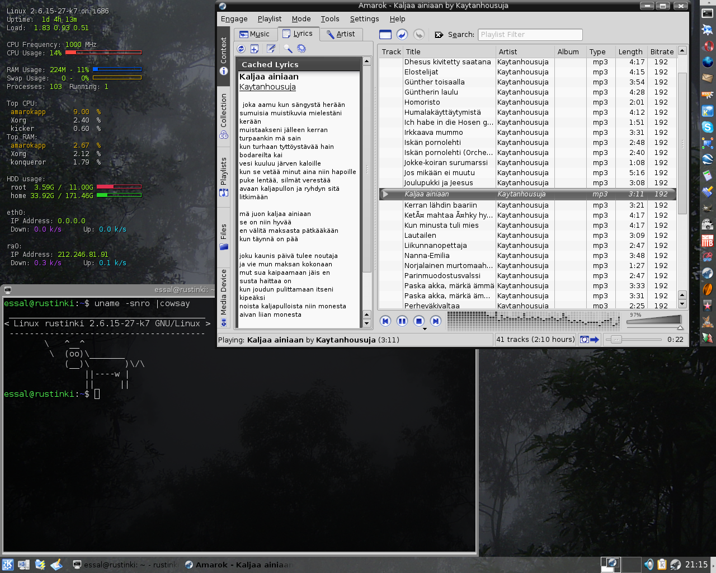Sort playlist by Title column header
The width and height of the screenshot is (716, 573).
click(449, 51)
